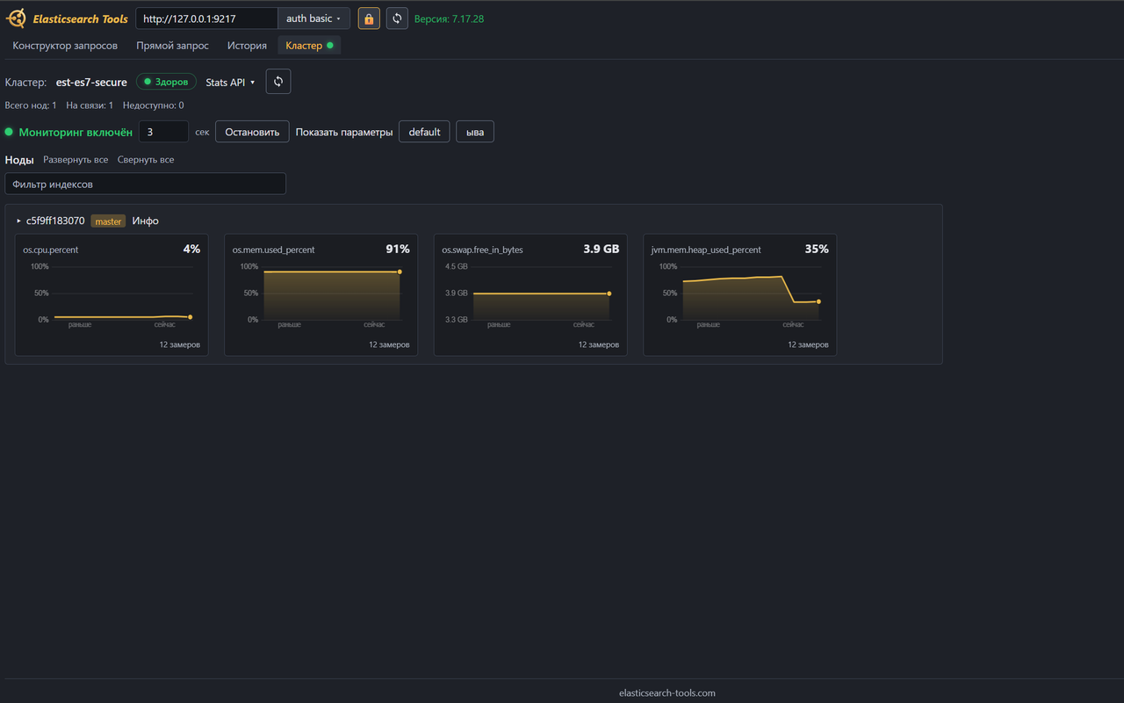Open the Прямой запрос tab
Viewport: 1124px width, 703px height.
point(173,45)
